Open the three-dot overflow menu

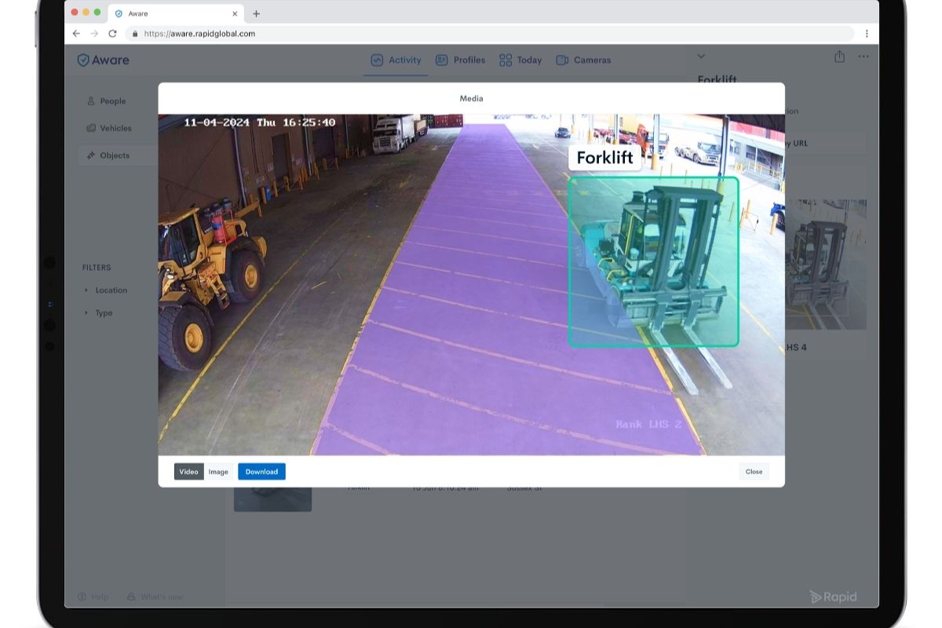[863, 57]
